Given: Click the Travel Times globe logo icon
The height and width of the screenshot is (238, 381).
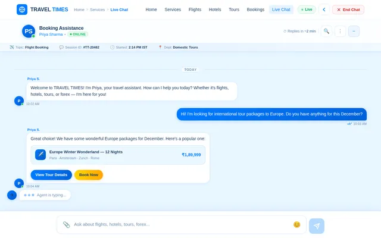Looking at the screenshot, I should 22,10.
